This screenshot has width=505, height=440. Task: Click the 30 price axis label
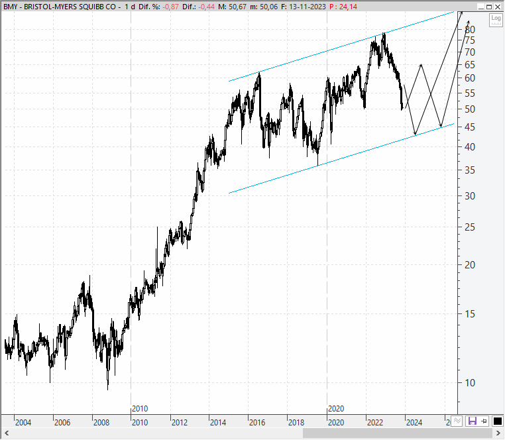pos(470,196)
